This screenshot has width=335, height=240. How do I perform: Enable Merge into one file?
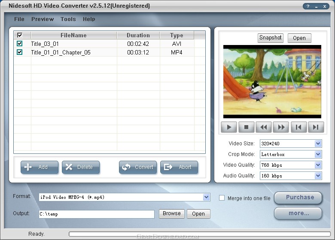click(x=222, y=198)
